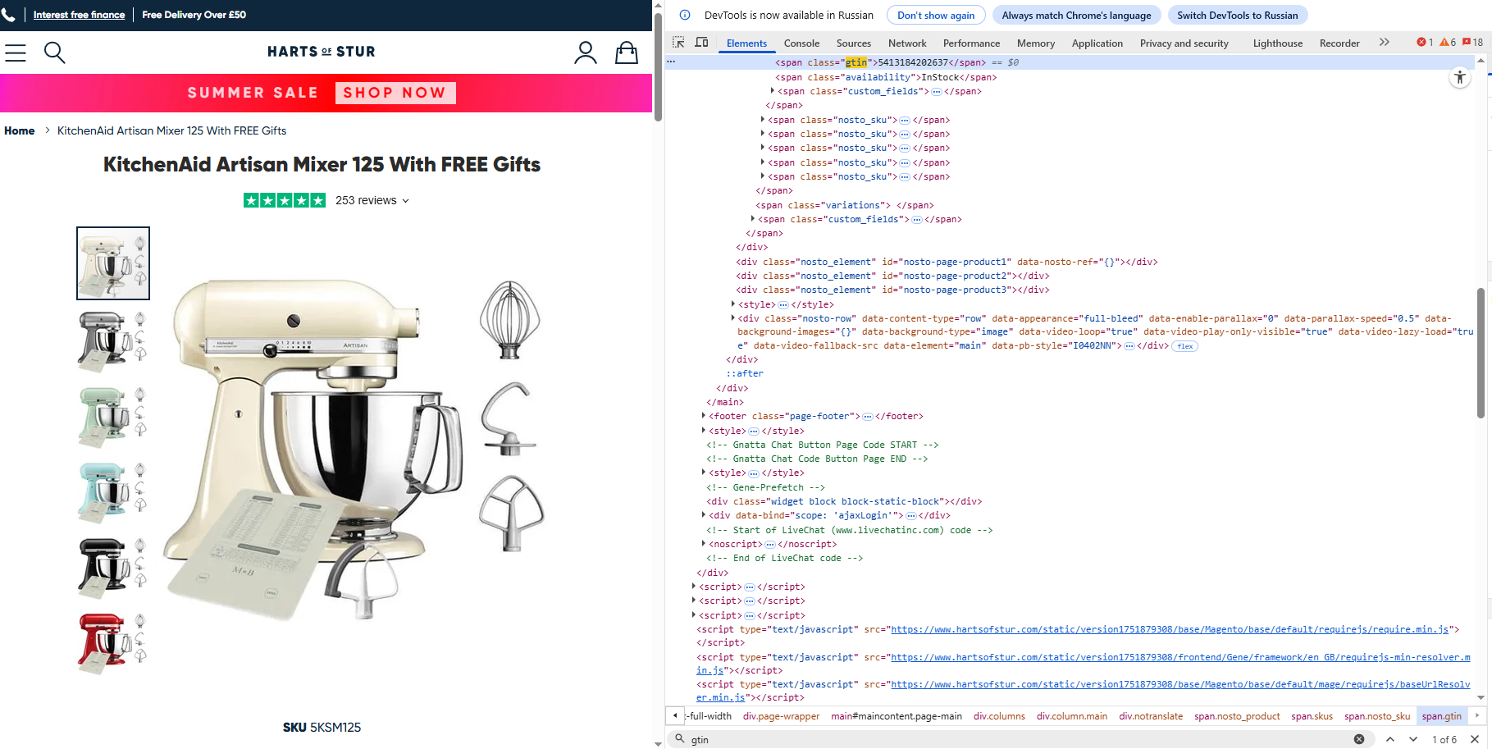Viewport: 1492px width, 749px height.
Task: Click the webpage vertical scrollbar
Action: (658, 66)
